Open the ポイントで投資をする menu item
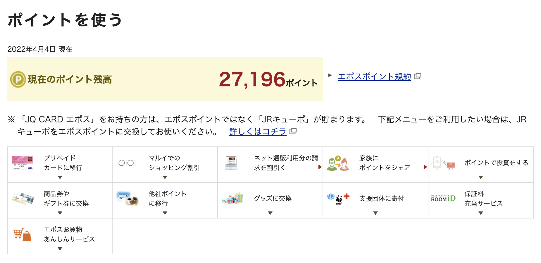Image resolution: width=541 pixels, height=263 pixels. 481,165
